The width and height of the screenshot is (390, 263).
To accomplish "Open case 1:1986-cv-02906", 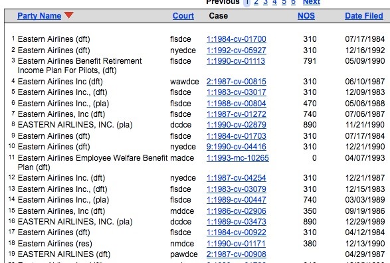I will (x=237, y=211).
